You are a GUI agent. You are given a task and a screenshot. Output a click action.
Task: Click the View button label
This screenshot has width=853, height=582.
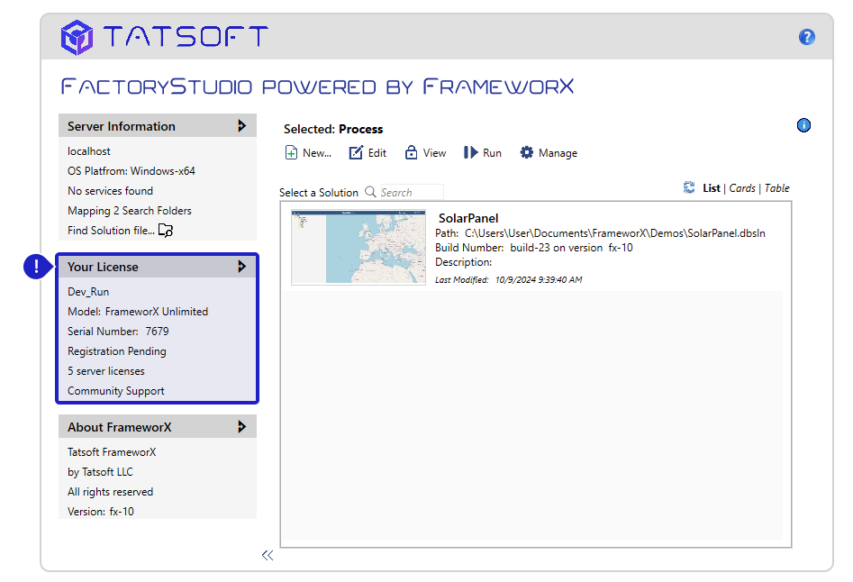pyautogui.click(x=435, y=153)
